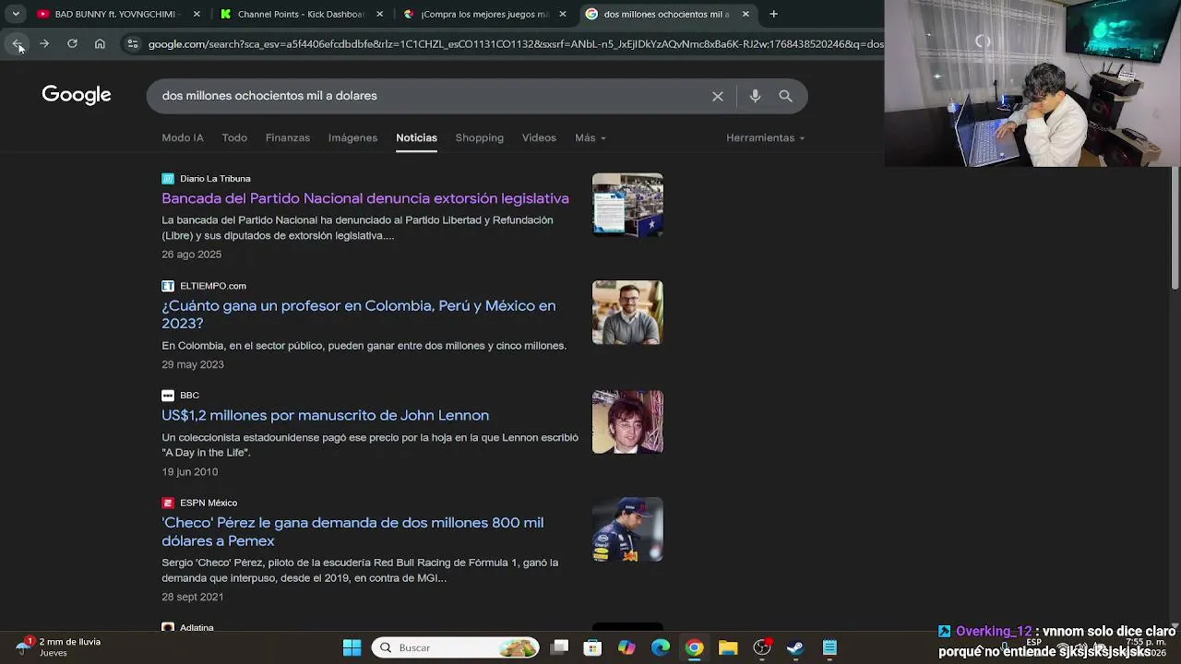Reload the current page
1181x664 pixels.
point(72,43)
